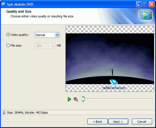Expand the File size dropdown arrow
The image size is (156, 128).
coord(53,46)
